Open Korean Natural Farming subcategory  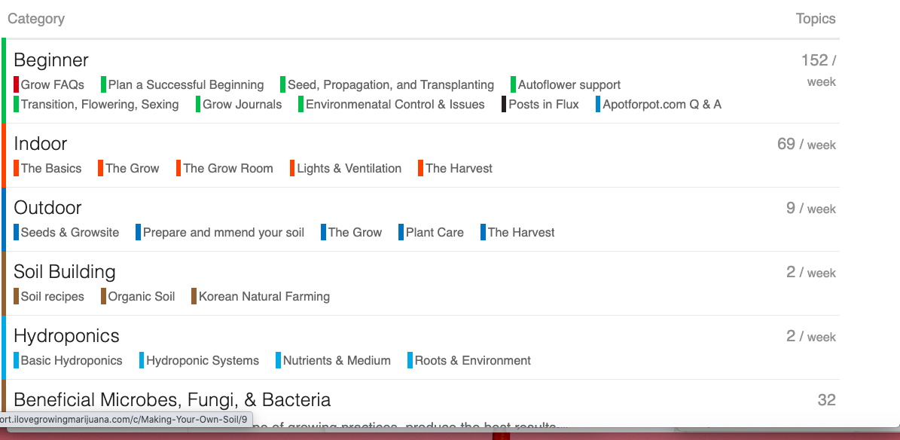pyautogui.click(x=264, y=297)
